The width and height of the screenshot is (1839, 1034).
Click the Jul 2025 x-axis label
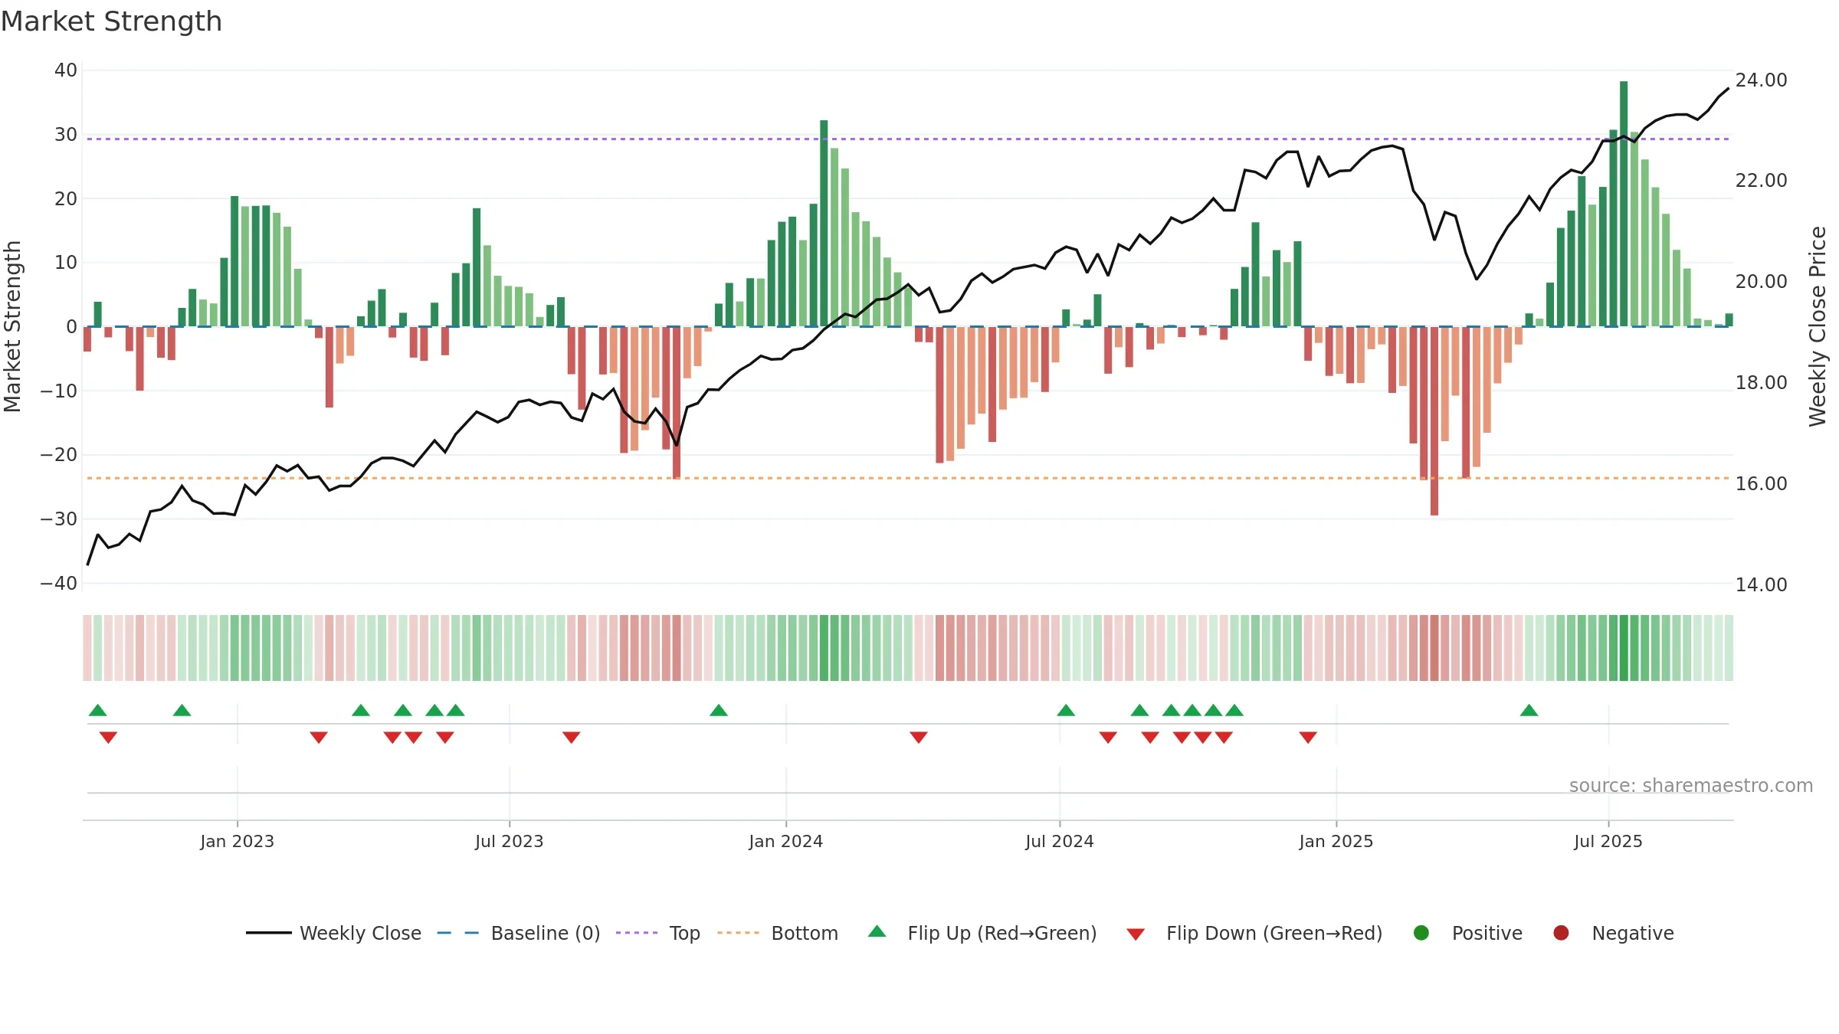(1608, 841)
